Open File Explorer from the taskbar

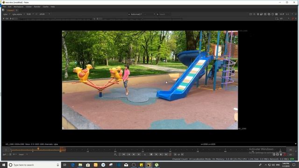pyautogui.click(x=80, y=165)
